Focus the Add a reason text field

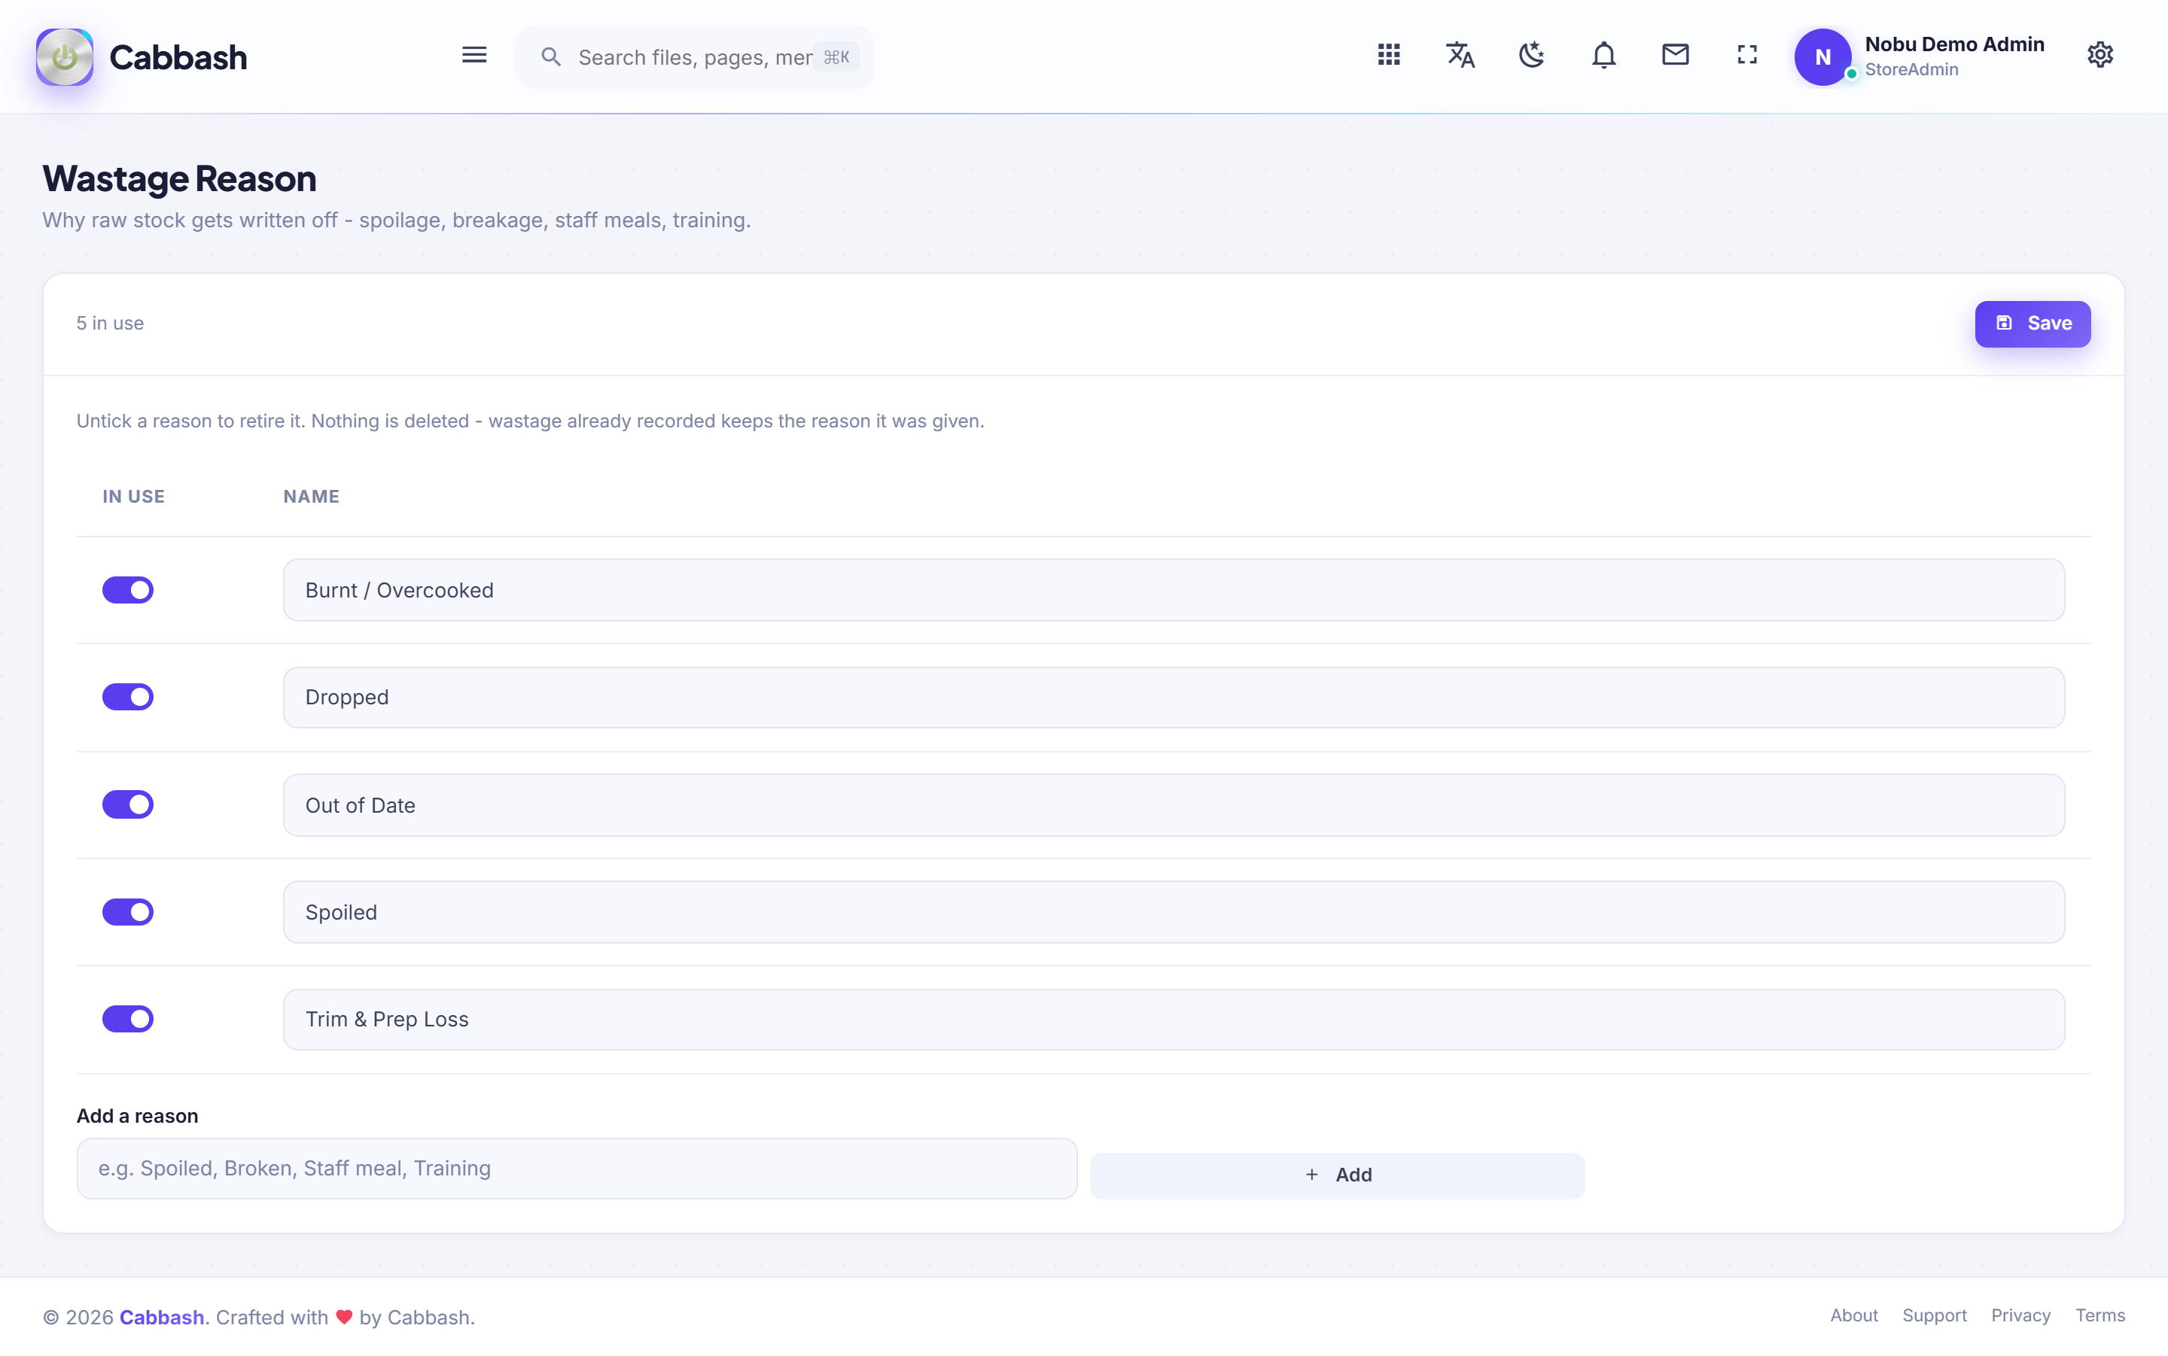577,1169
